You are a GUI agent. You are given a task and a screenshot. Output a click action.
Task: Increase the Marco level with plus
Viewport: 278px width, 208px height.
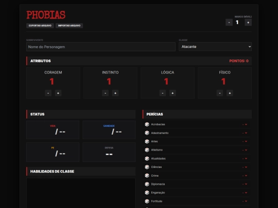click(x=248, y=23)
